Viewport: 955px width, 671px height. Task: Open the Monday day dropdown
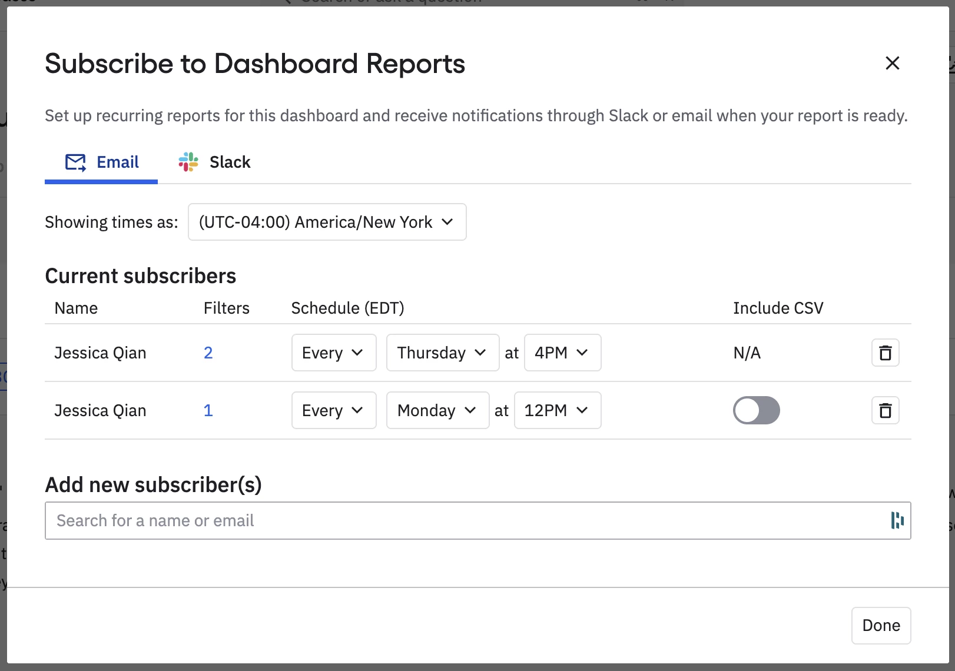click(437, 410)
